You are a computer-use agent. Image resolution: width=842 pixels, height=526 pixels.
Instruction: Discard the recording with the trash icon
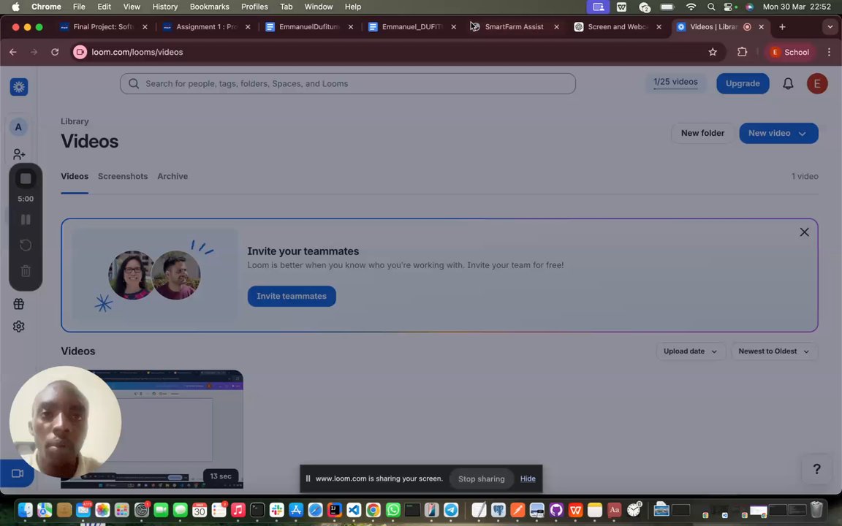[26, 271]
